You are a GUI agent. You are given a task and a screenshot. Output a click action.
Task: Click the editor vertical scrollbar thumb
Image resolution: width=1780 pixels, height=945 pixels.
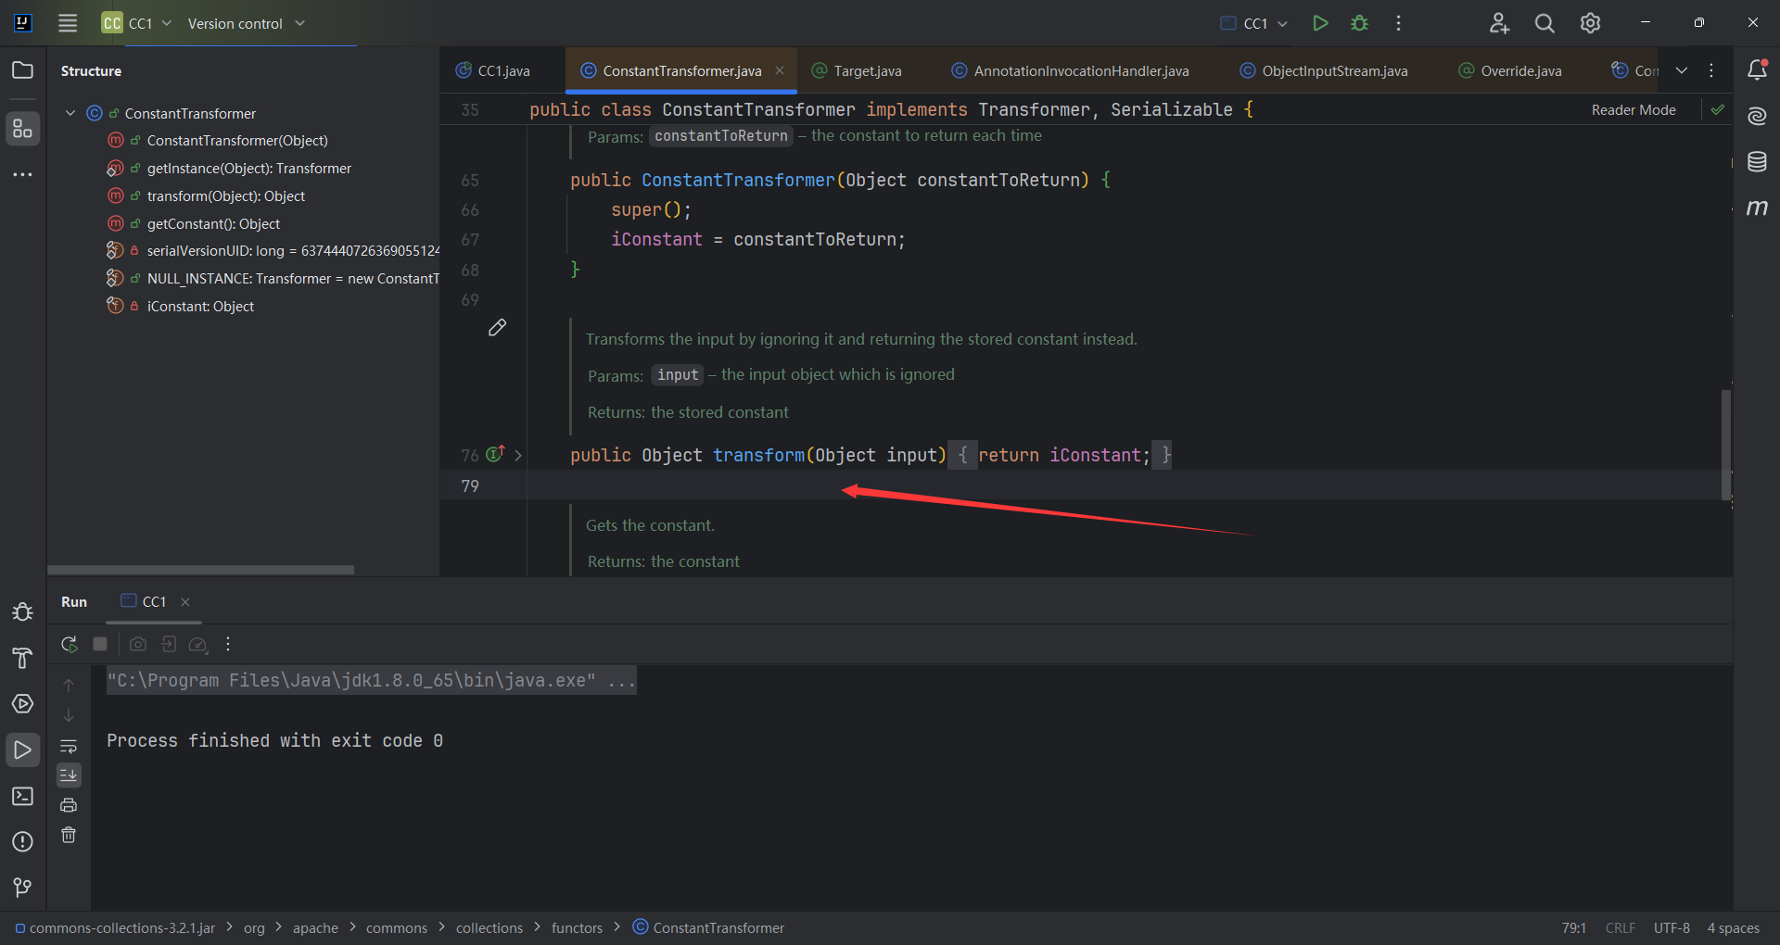pos(1725,445)
